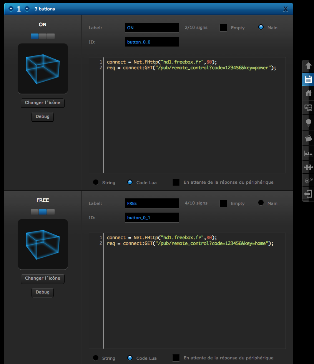The width and height of the screenshot is (314, 364).
Task: Check response-wait box under ON code editor
Action: click(176, 182)
